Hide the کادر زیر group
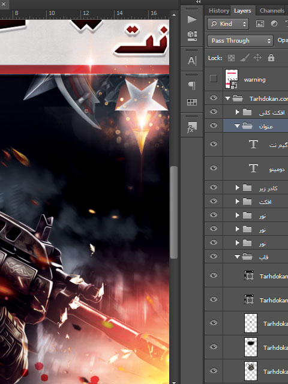Viewport: 288px width, 384px height. [214, 187]
